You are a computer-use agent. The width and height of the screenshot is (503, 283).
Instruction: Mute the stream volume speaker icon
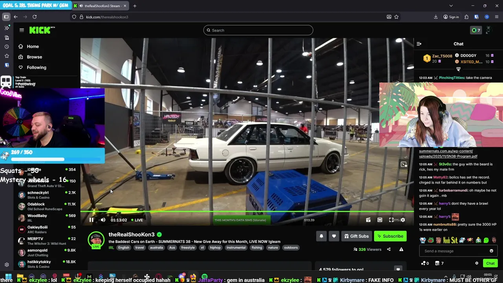click(x=103, y=220)
